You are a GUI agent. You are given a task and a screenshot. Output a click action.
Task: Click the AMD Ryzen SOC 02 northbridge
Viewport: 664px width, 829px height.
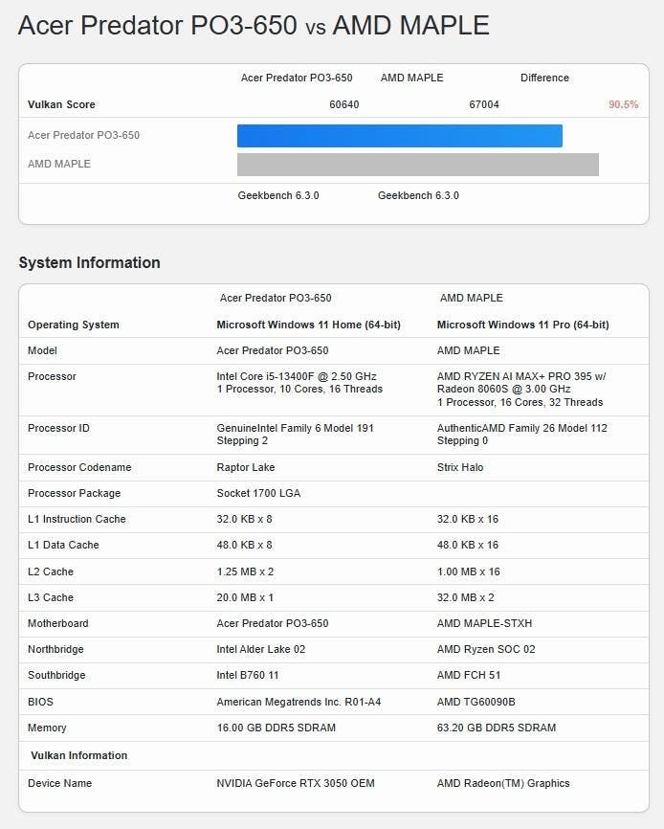(486, 649)
